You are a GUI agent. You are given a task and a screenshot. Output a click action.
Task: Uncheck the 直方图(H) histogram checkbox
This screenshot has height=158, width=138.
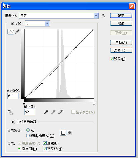[19, 149]
